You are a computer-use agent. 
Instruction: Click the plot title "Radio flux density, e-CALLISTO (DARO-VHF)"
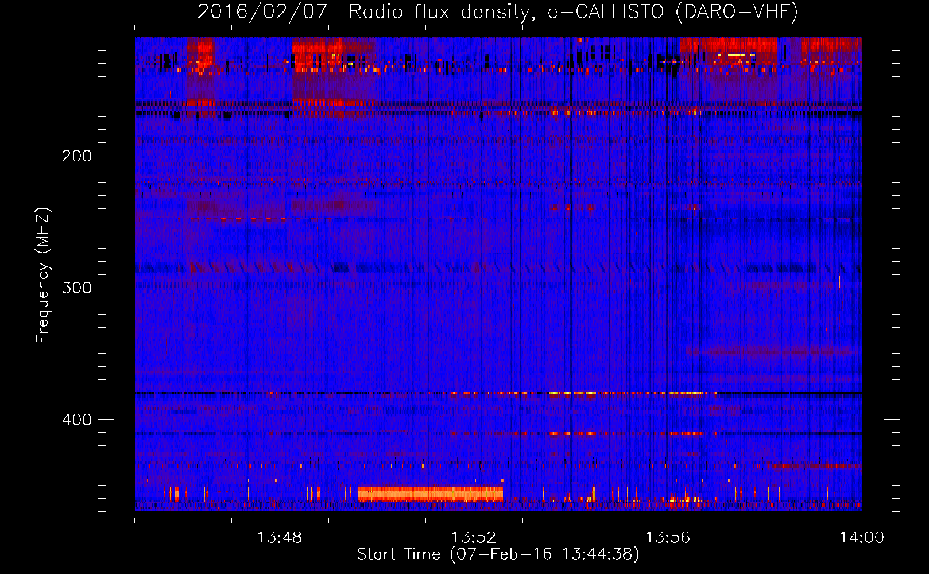[573, 12]
